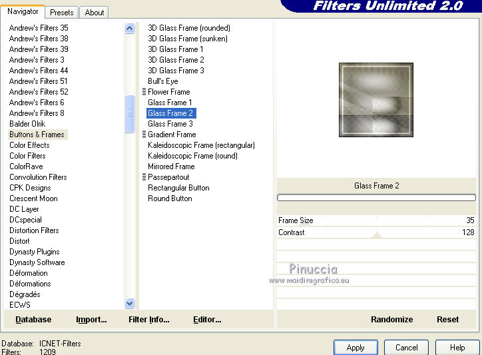Choose Round Button filter
482x355 pixels.
[x=170, y=198]
